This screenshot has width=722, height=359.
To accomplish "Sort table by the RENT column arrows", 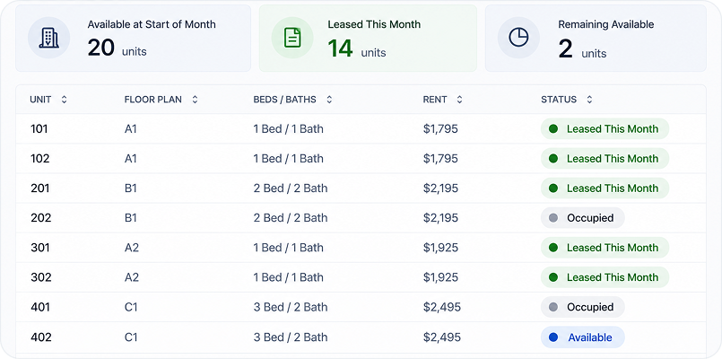I will click(x=459, y=100).
